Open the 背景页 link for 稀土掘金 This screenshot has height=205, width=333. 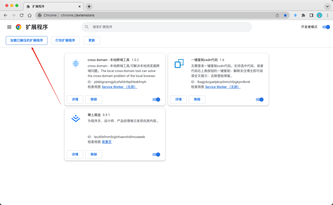click(x=106, y=142)
